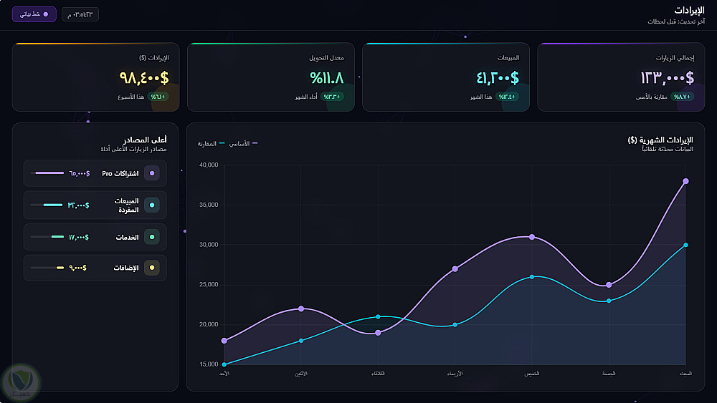Click the cyan الخميس data point on the chart
This screenshot has width=717, height=403.
click(x=532, y=277)
